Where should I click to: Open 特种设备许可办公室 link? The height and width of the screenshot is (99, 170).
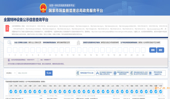tap(85, 73)
